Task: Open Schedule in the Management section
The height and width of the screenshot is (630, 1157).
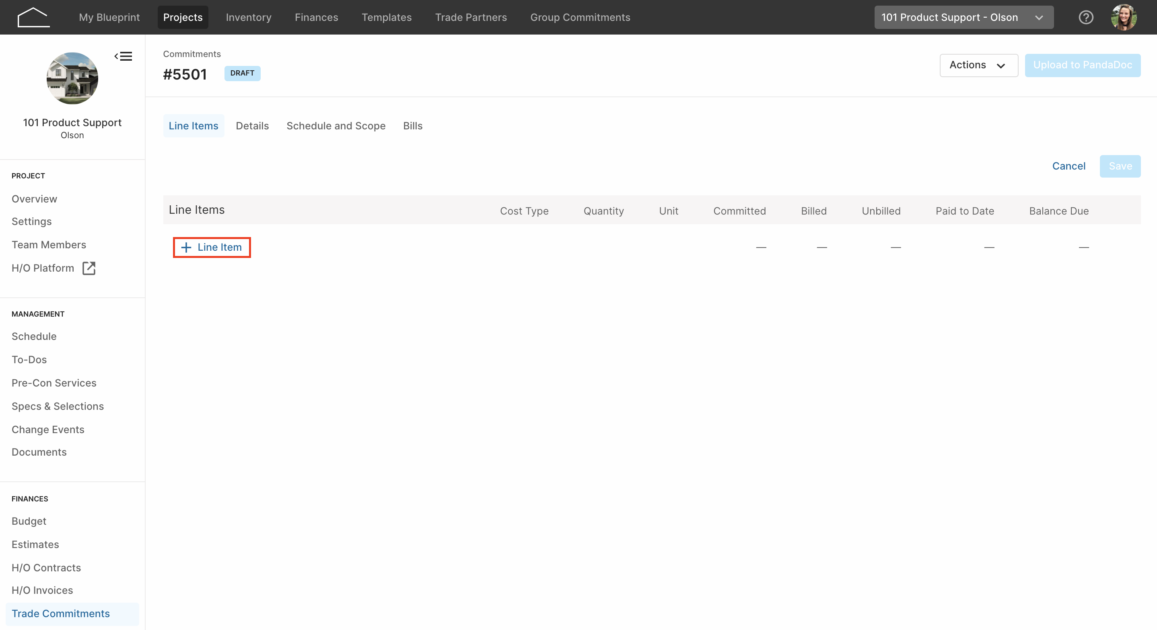Action: pos(34,336)
